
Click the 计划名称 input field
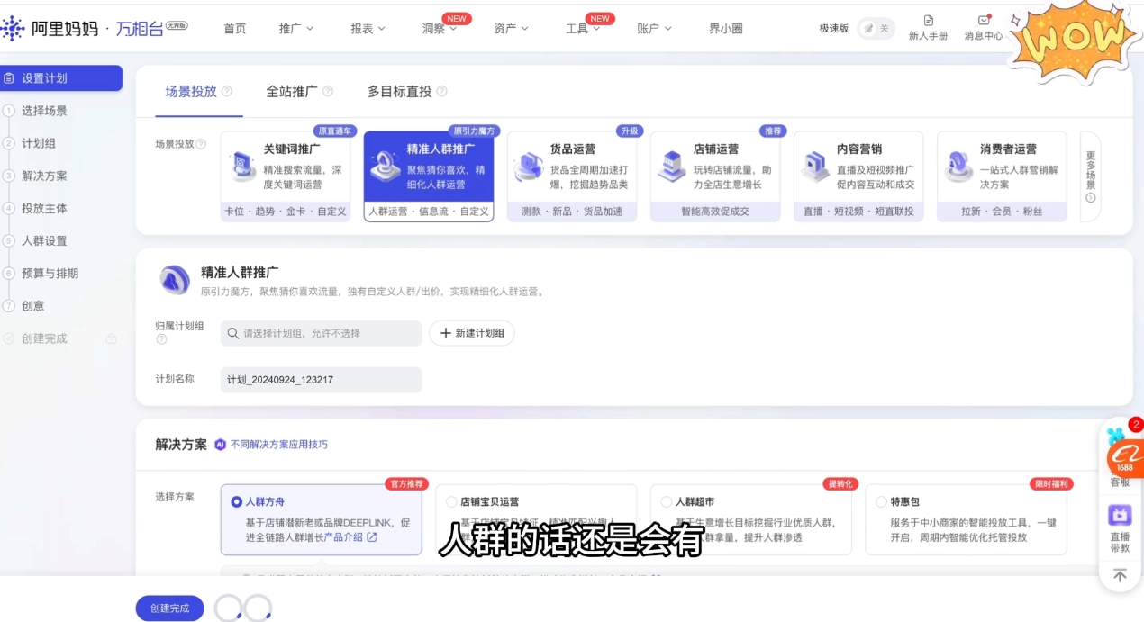tap(321, 379)
